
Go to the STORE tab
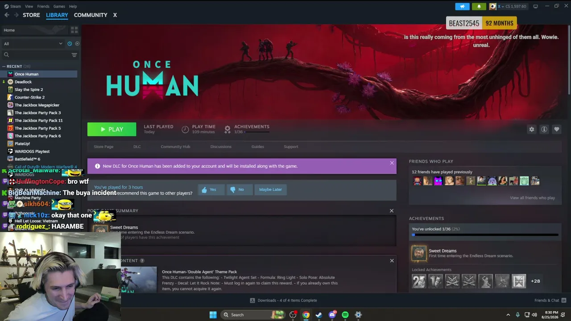coord(31,15)
